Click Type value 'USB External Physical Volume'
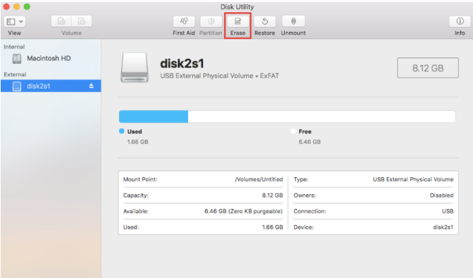This screenshot has height=278, width=473. coord(413,179)
